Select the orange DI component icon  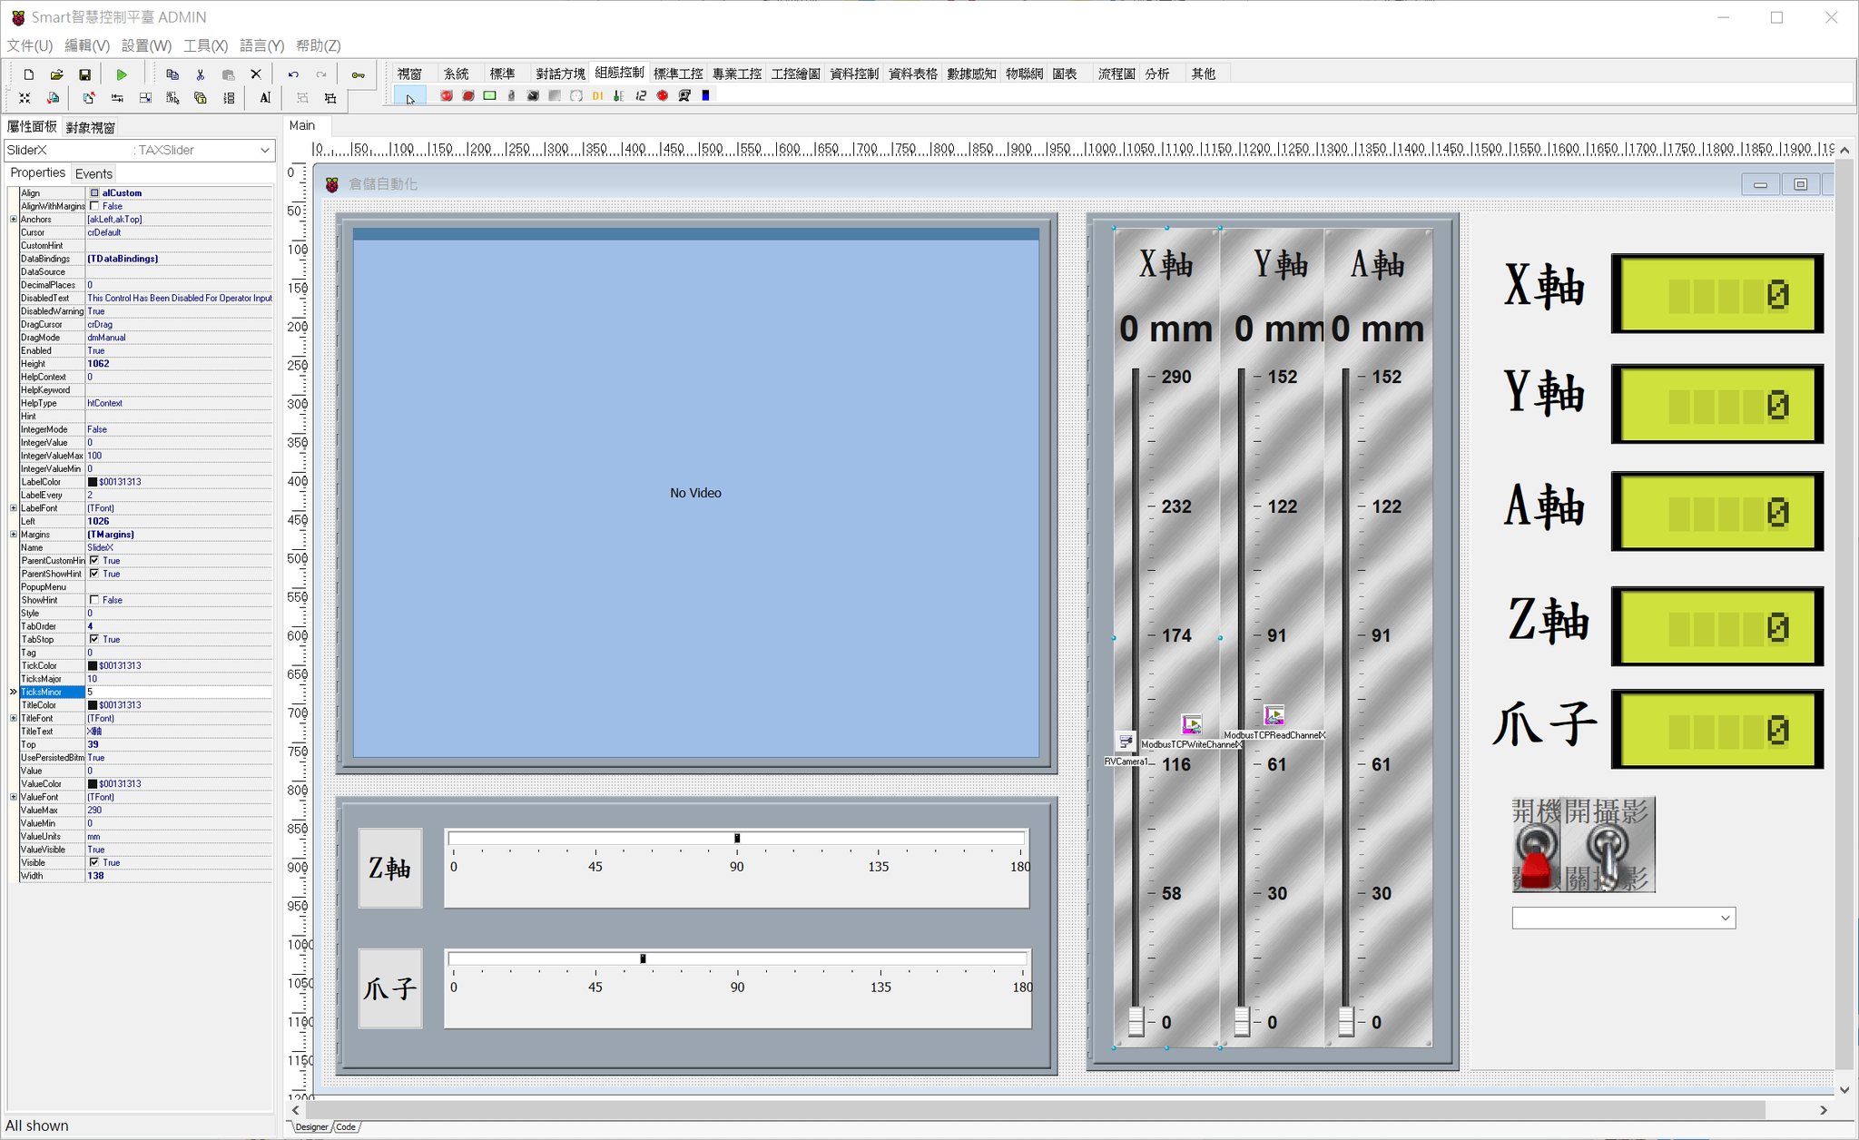pos(597,95)
